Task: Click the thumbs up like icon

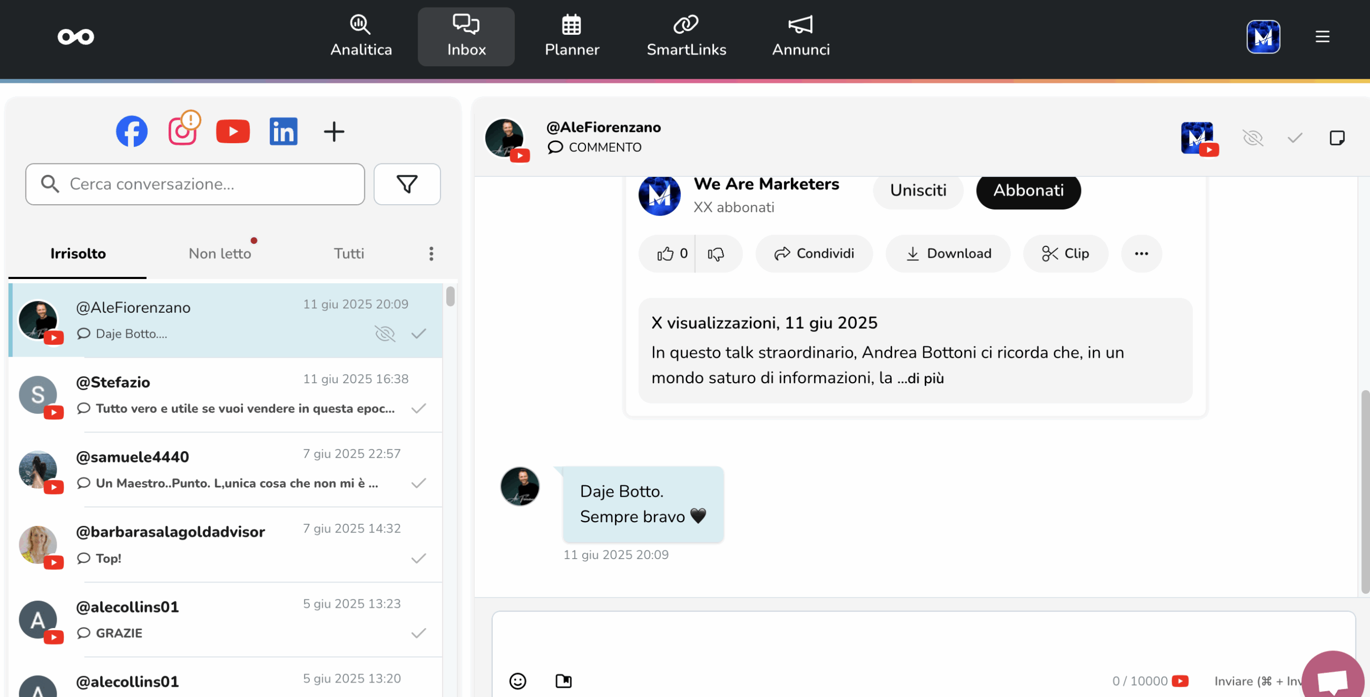Action: point(665,254)
